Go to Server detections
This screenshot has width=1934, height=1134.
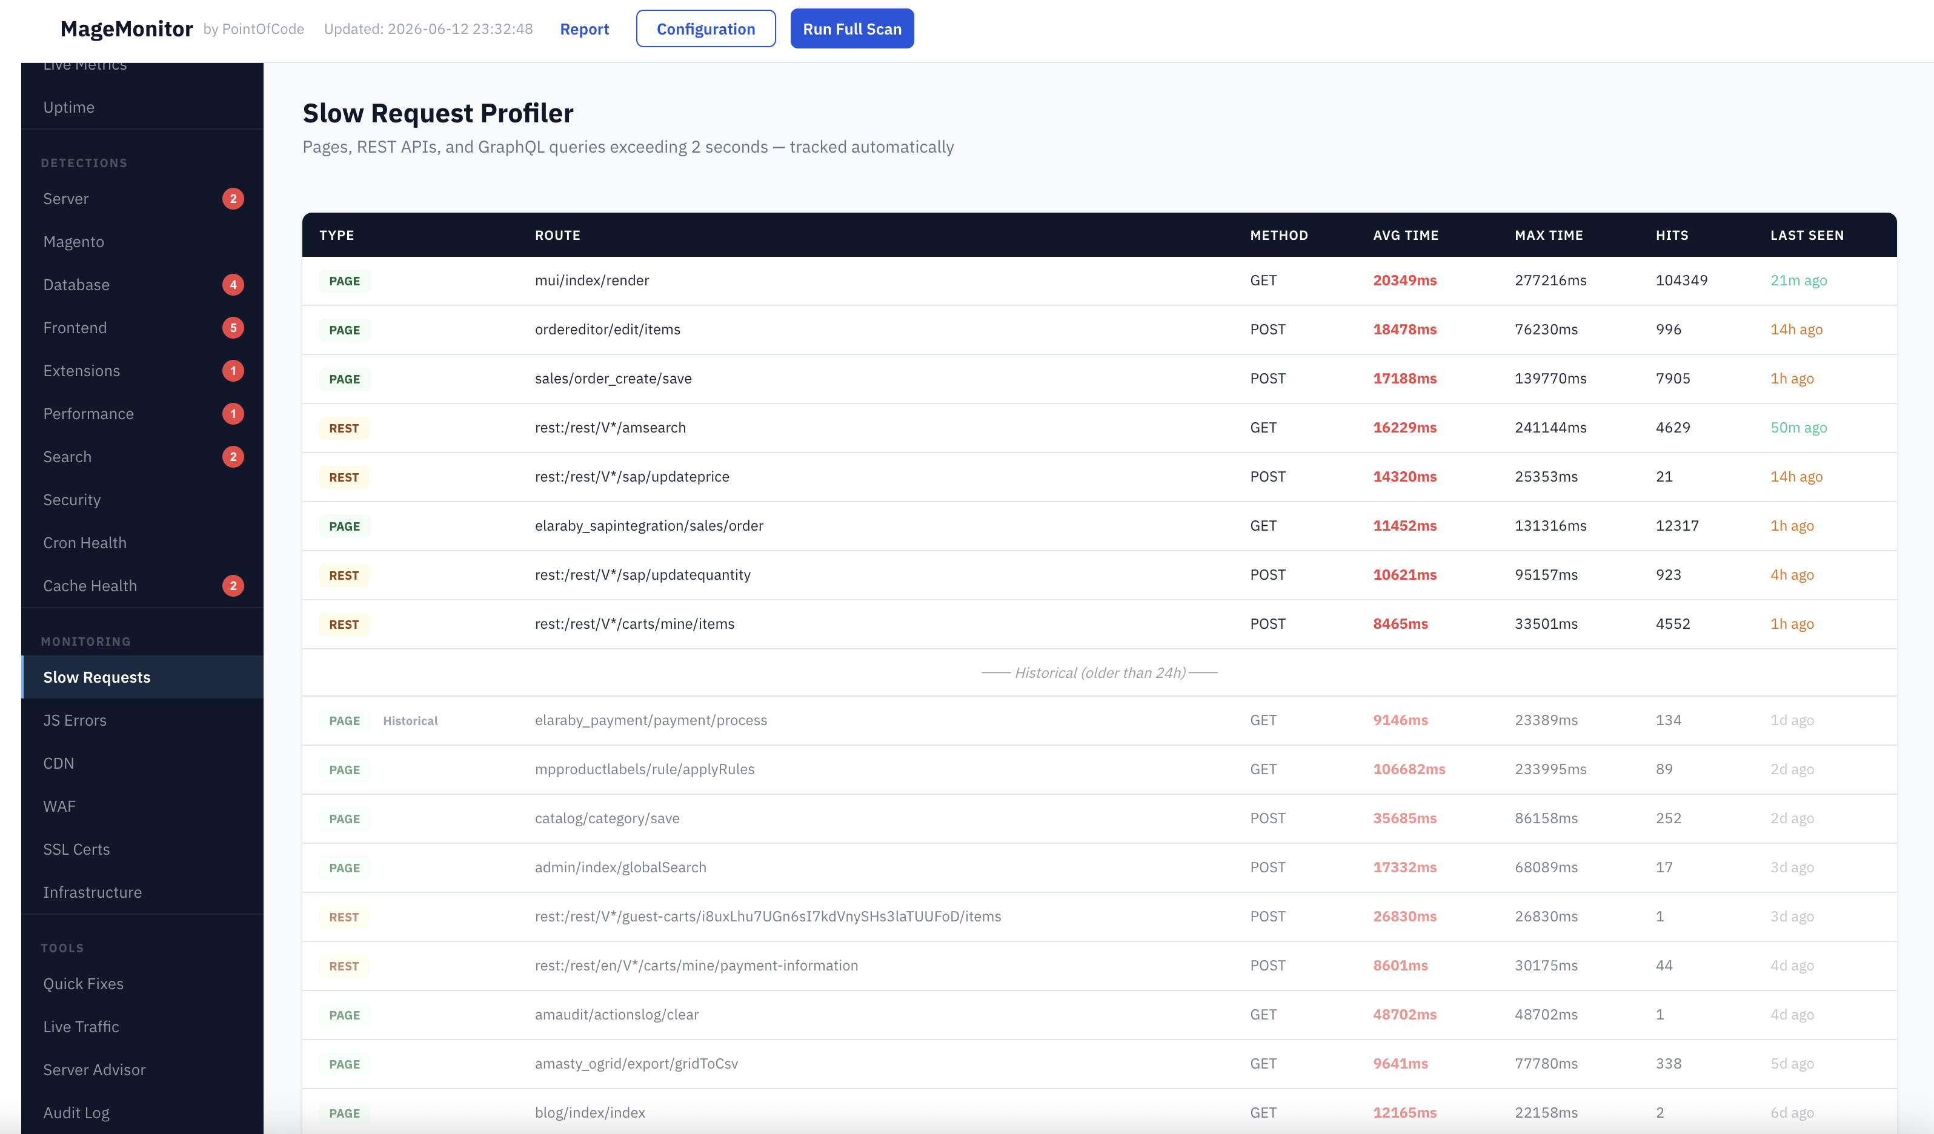click(143, 199)
